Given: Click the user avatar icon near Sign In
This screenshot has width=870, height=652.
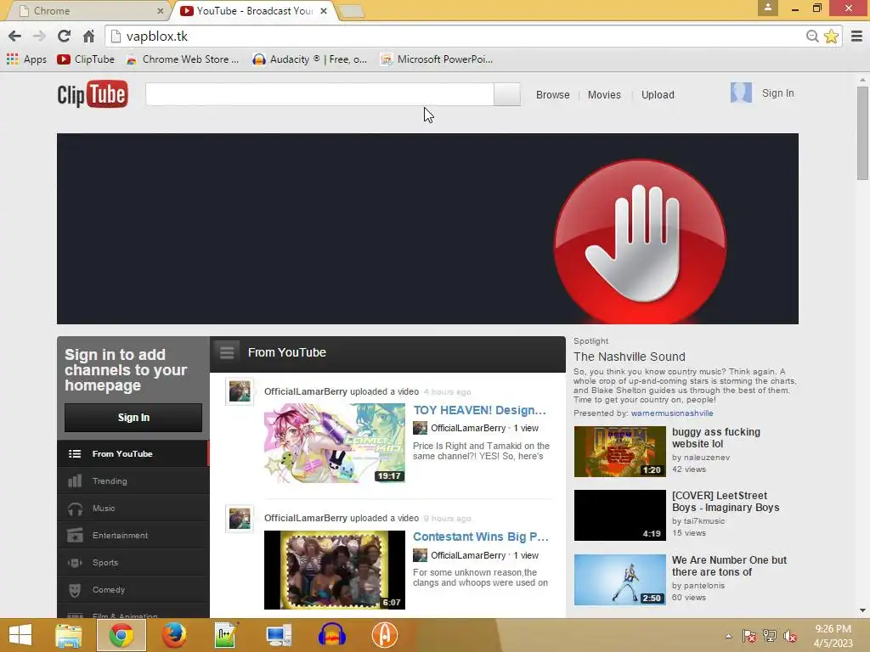Looking at the screenshot, I should point(741,93).
